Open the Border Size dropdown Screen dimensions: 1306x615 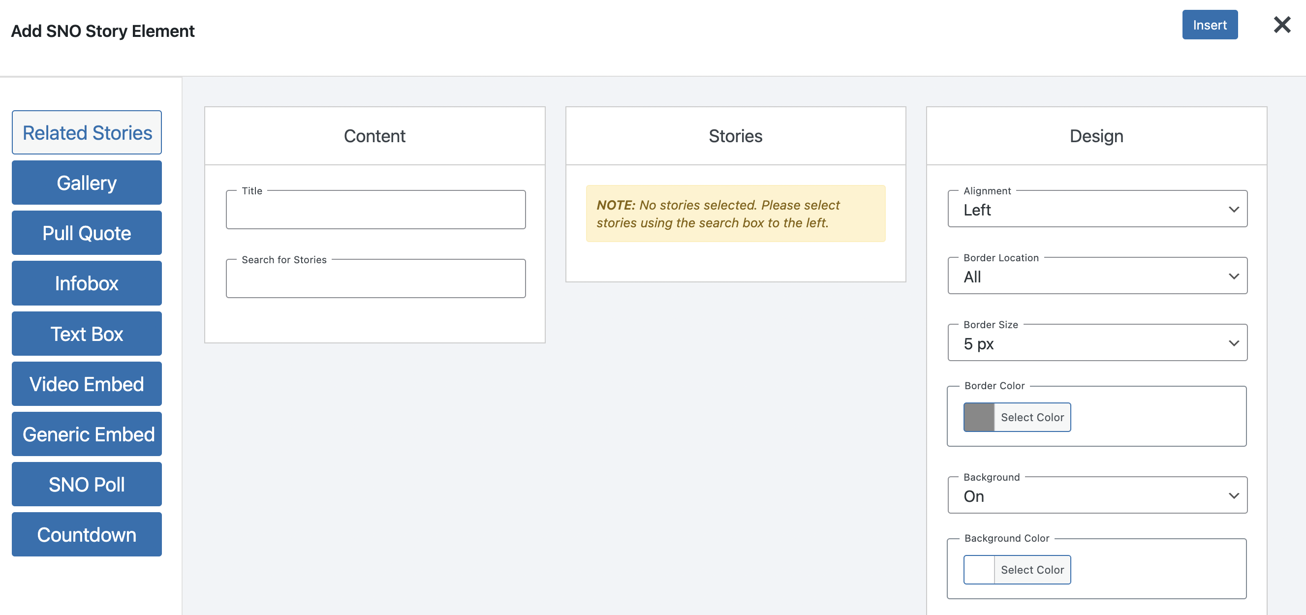coord(1097,343)
